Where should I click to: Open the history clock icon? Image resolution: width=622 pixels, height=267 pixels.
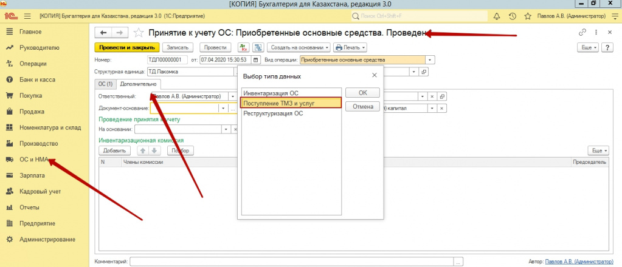[x=512, y=16]
